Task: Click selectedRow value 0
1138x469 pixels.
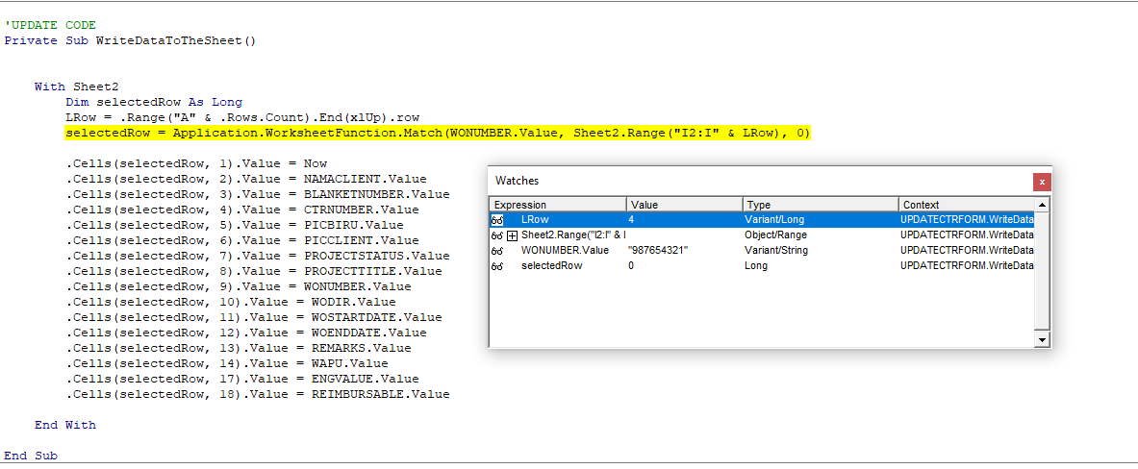Action: coord(631,267)
